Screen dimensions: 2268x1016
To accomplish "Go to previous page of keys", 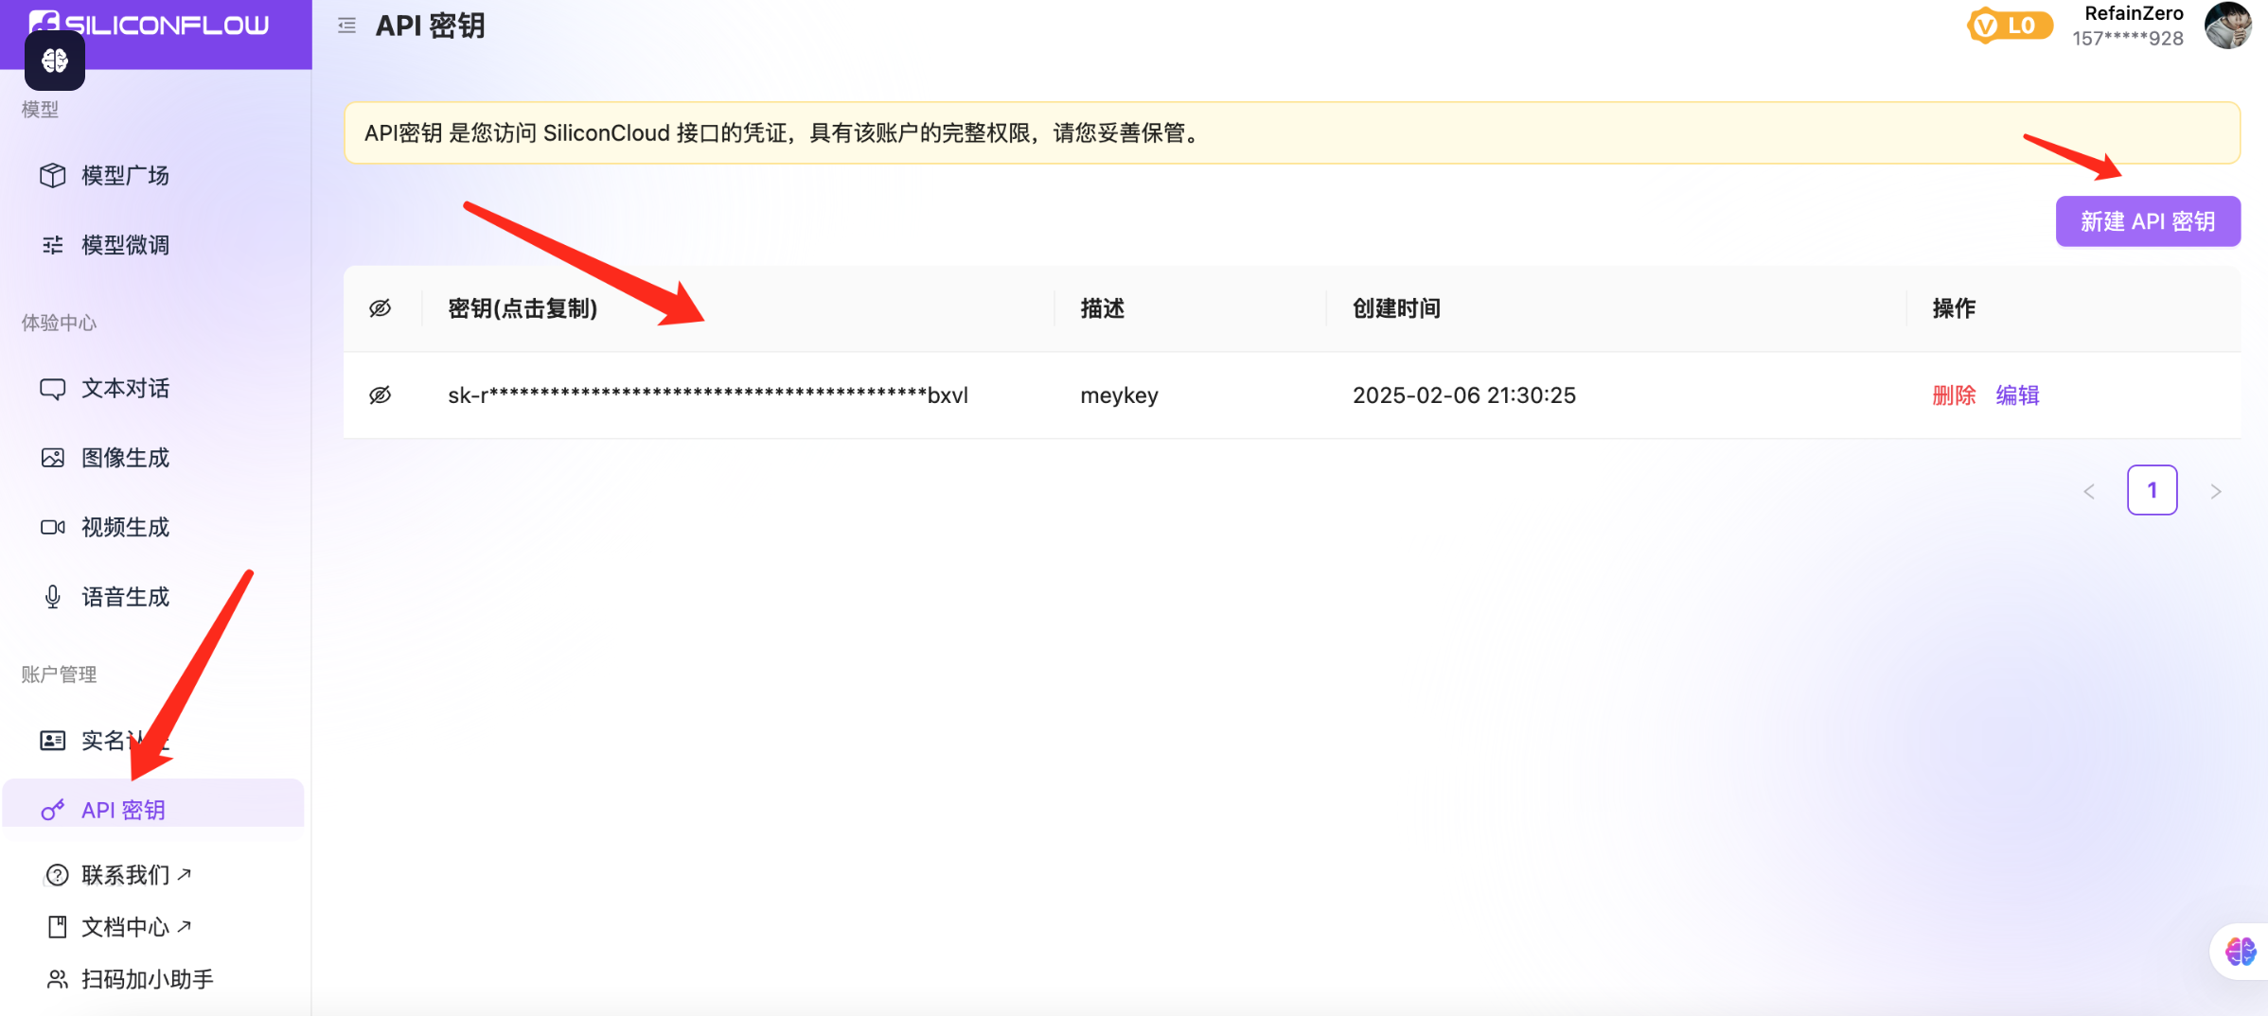I will (2089, 491).
